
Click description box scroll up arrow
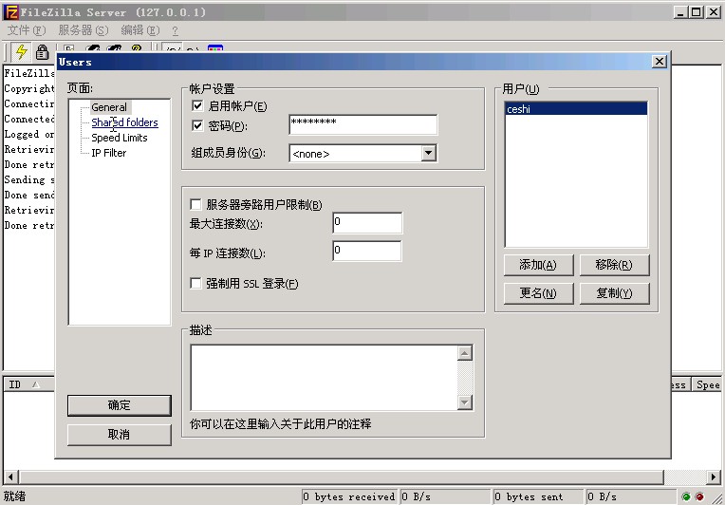(465, 353)
